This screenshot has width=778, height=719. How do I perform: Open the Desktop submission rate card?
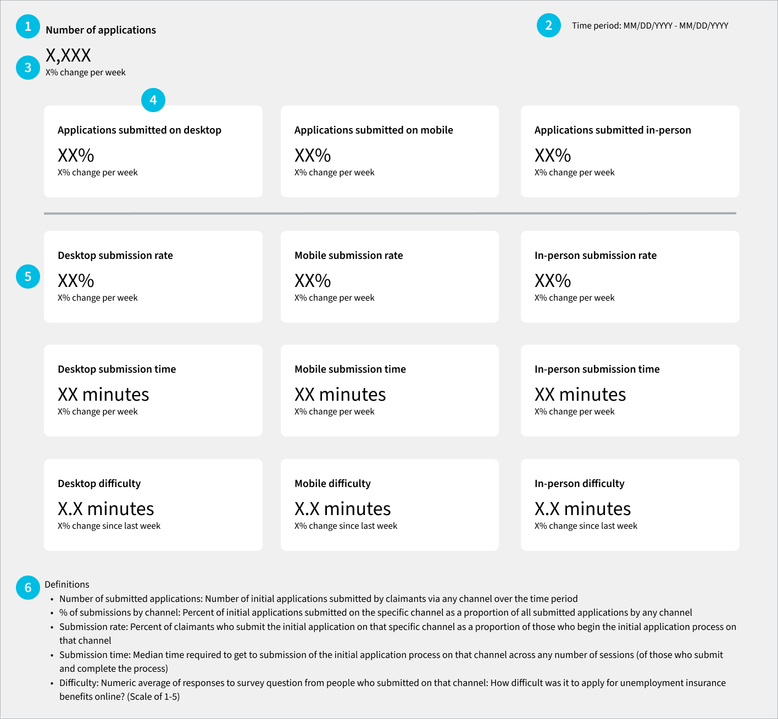tap(153, 276)
